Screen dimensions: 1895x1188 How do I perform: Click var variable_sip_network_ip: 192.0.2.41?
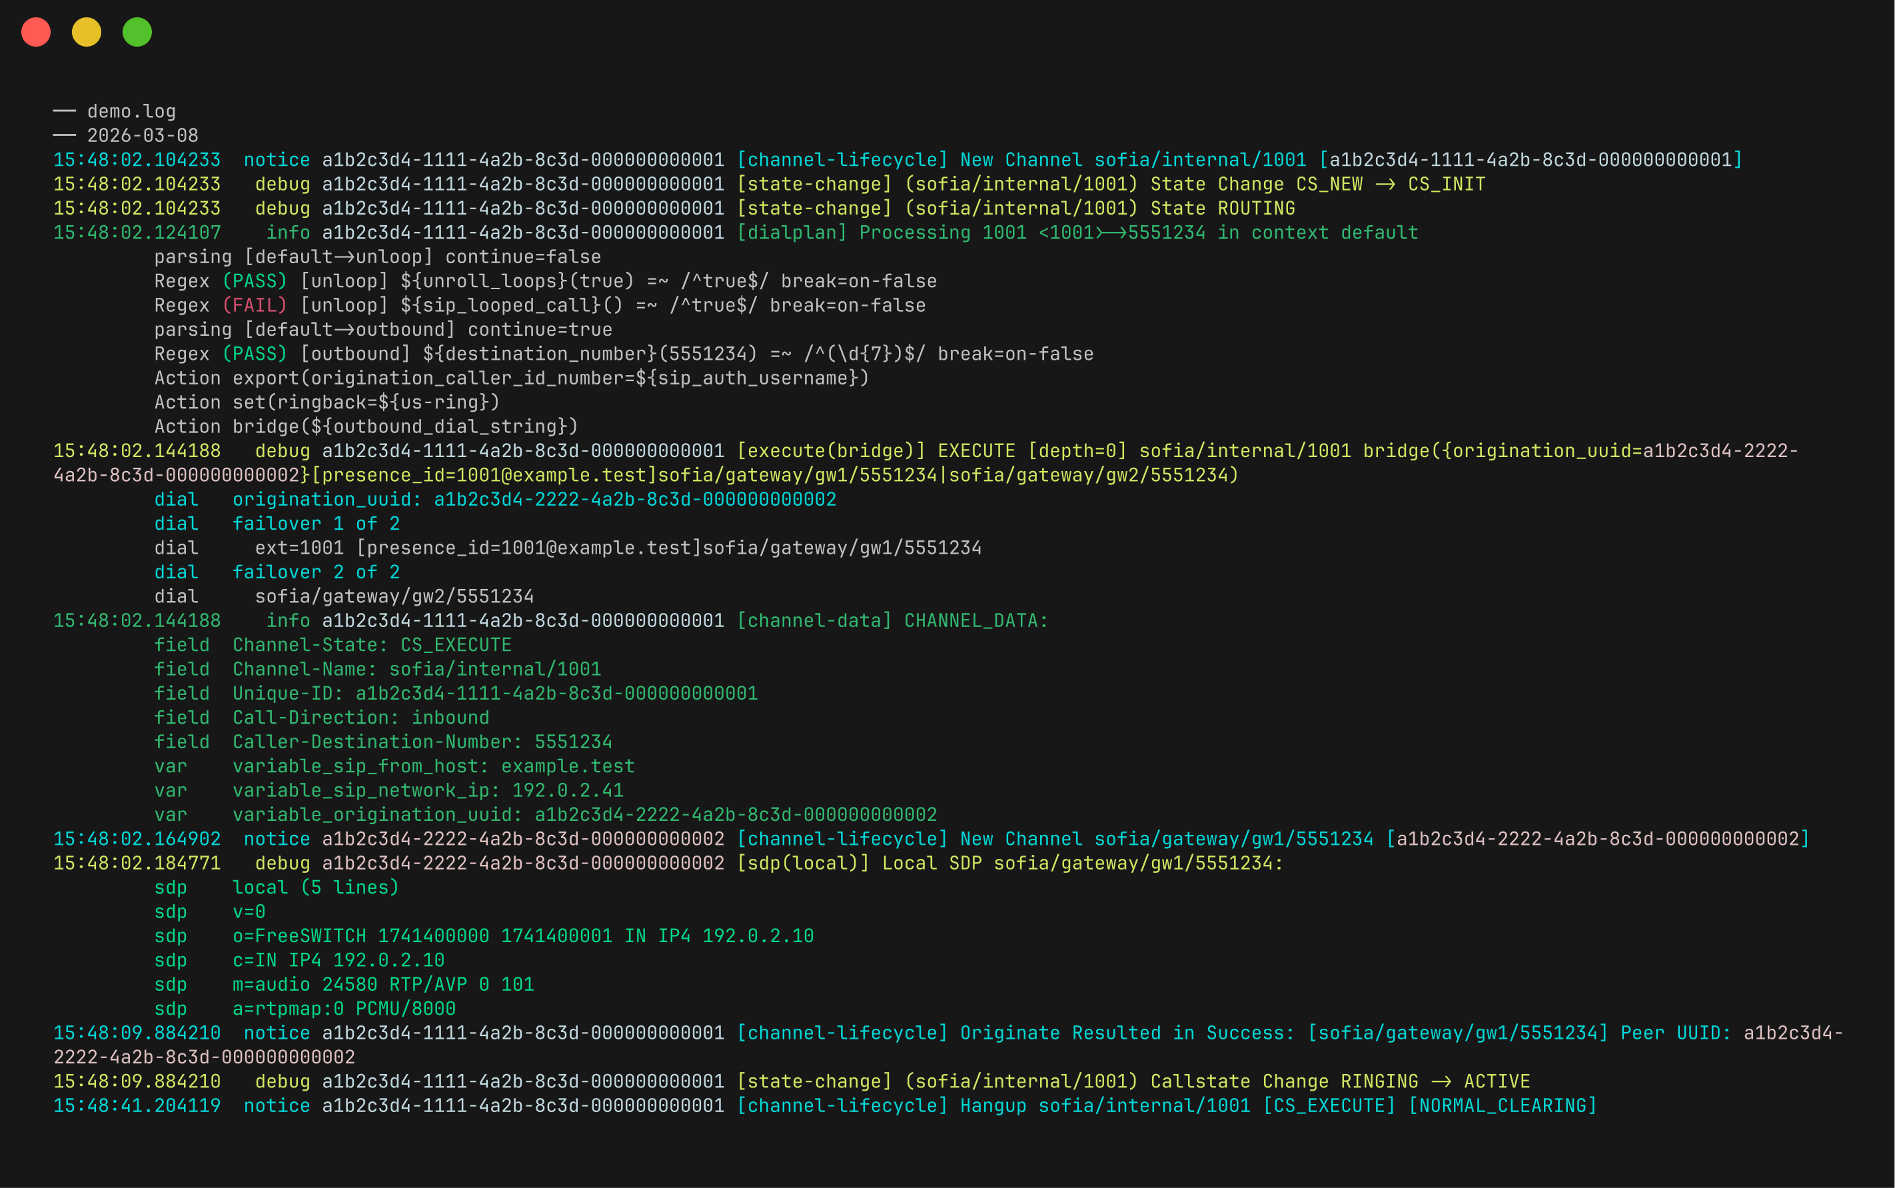click(x=389, y=790)
